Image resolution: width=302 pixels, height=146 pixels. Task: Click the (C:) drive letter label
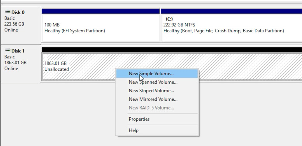[x=169, y=19]
